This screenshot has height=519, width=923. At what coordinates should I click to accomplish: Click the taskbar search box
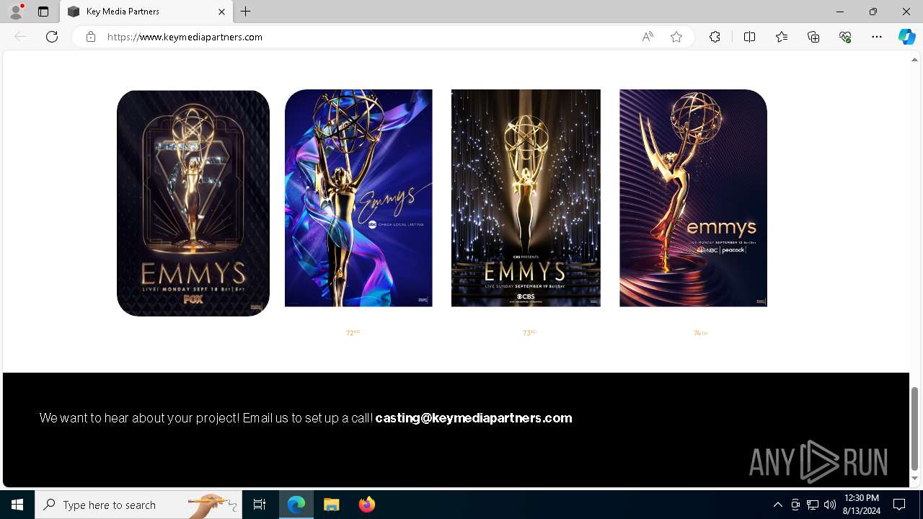138,505
